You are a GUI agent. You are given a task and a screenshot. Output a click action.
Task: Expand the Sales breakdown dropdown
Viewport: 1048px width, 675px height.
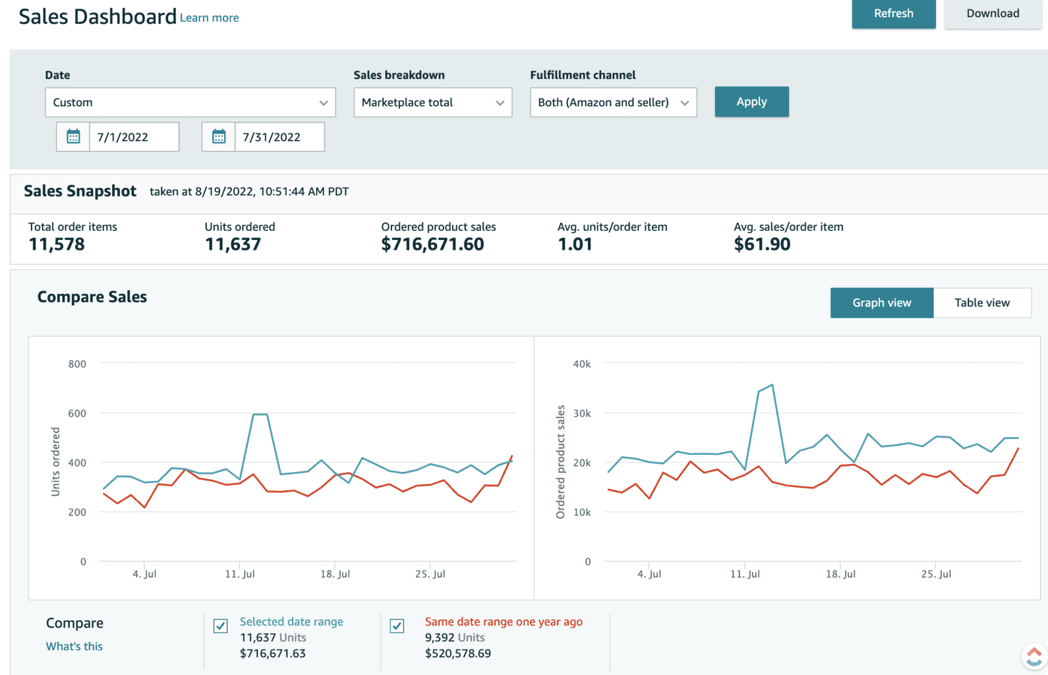(x=432, y=103)
